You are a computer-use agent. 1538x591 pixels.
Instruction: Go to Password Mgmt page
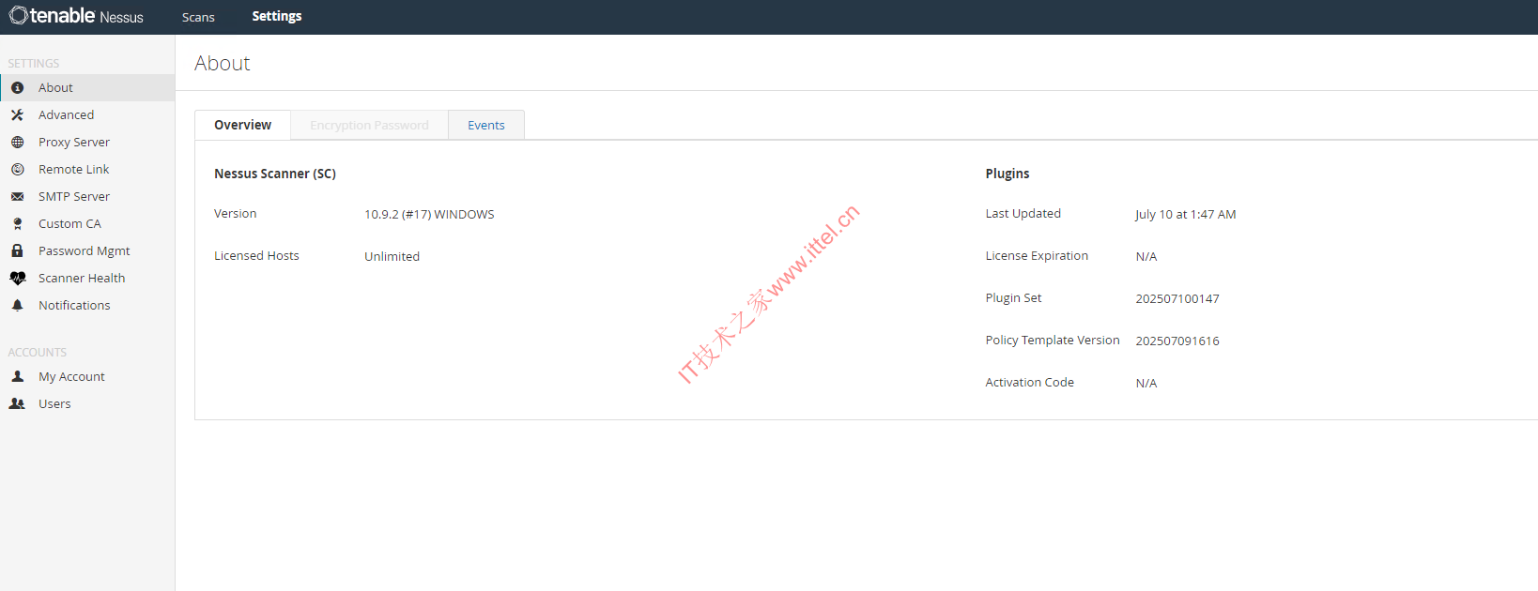87,250
